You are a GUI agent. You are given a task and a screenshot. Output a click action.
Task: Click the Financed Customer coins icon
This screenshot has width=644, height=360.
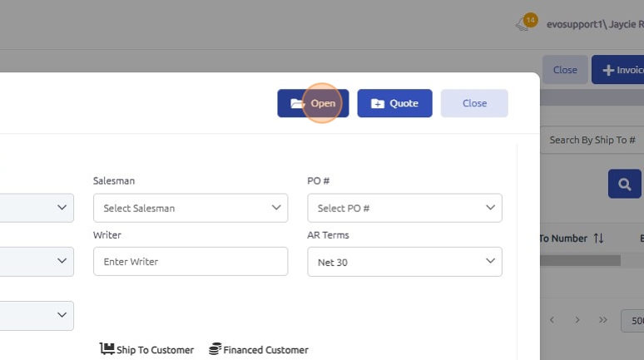215,349
